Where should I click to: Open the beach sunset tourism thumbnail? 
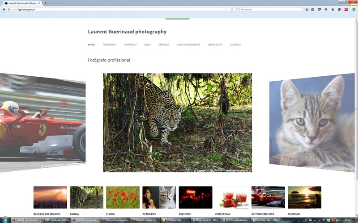(304, 197)
